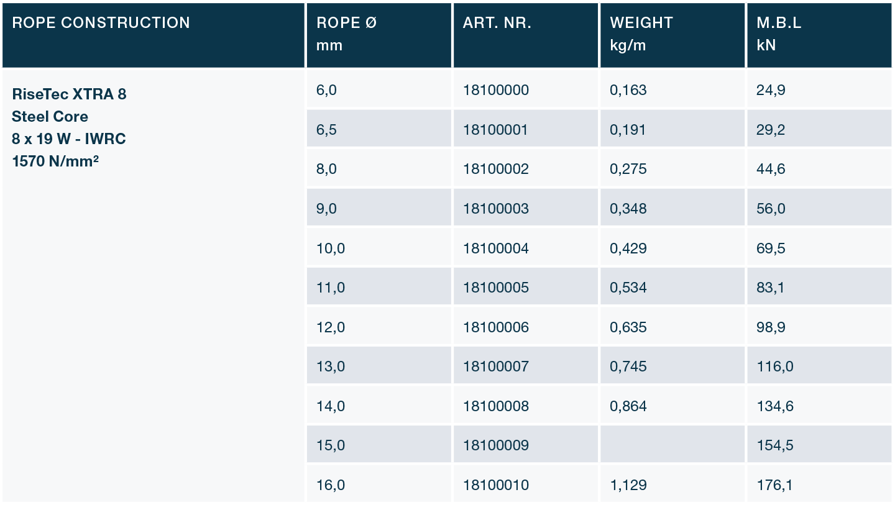Select weight value 0,745

pyautogui.click(x=628, y=366)
